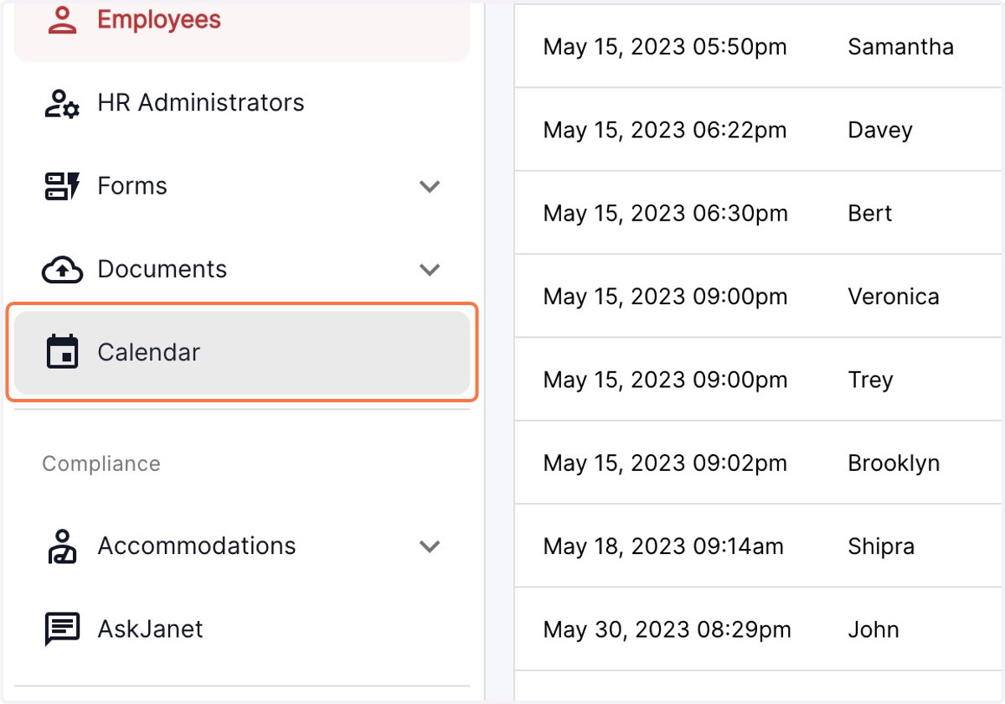The height and width of the screenshot is (704, 1005).
Task: Click the name Bert in table
Action: [x=869, y=214]
